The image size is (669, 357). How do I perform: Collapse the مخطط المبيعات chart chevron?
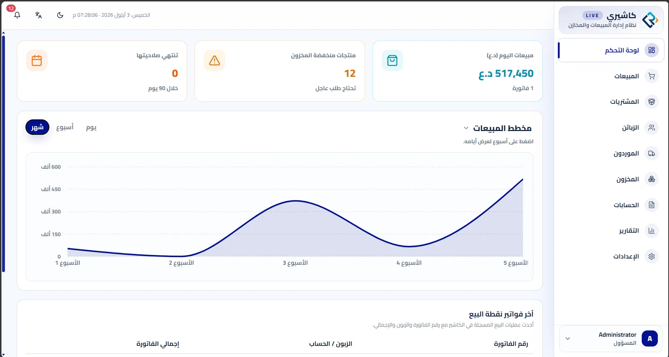(466, 128)
